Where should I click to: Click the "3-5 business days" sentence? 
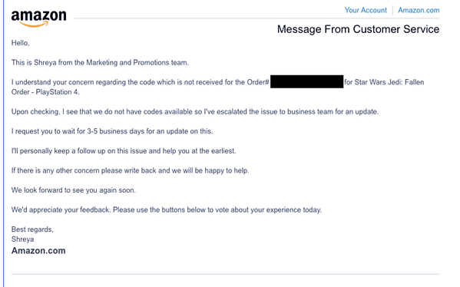point(112,131)
